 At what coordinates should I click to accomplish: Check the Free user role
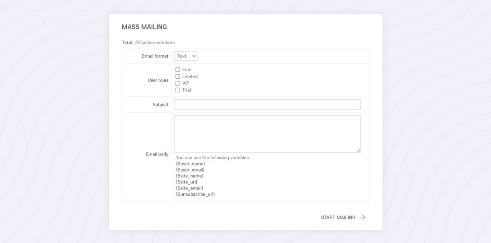[x=178, y=70]
